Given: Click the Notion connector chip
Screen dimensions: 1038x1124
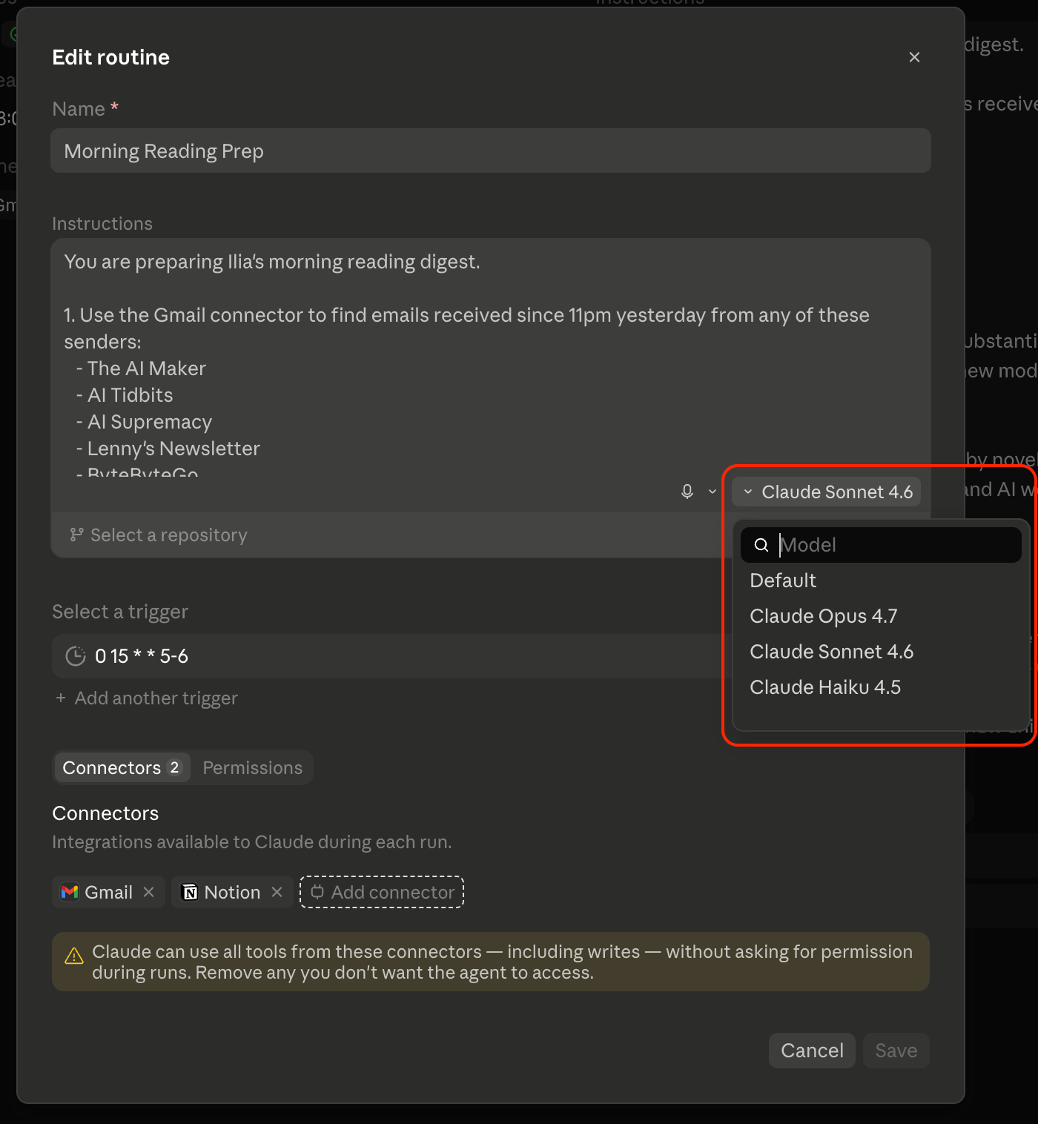Looking at the screenshot, I should (232, 892).
